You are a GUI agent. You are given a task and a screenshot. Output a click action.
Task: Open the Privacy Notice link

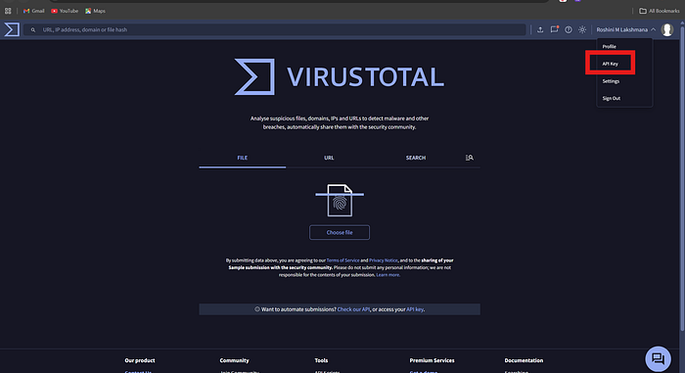pyautogui.click(x=384, y=260)
